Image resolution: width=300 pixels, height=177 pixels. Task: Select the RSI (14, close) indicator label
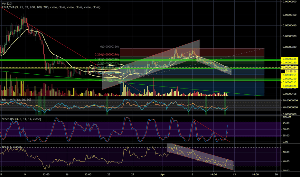tap(11, 147)
